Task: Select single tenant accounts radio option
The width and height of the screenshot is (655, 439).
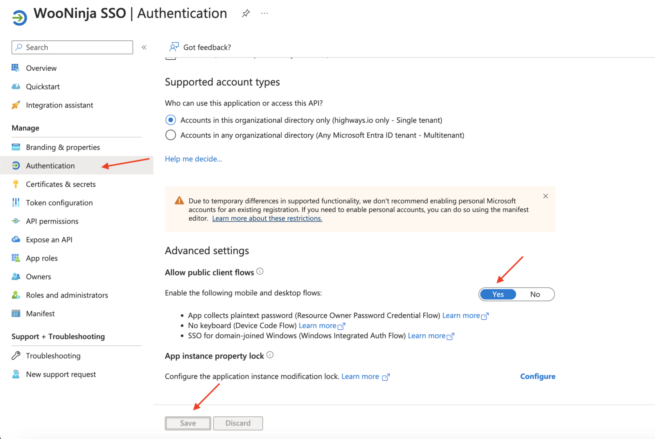Action: [171, 120]
